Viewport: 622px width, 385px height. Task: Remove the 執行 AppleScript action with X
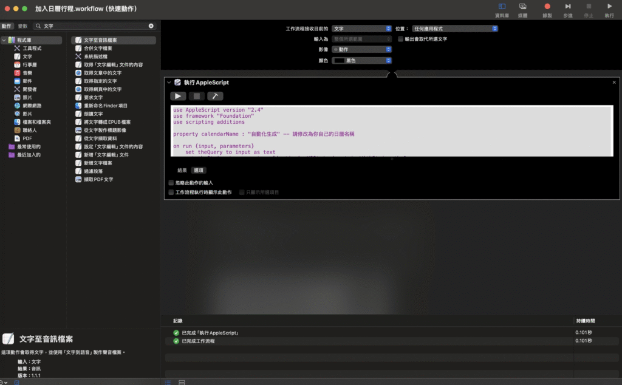614,83
